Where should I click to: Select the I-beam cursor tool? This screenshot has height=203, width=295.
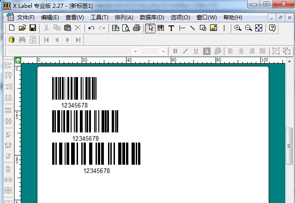tap(224, 28)
